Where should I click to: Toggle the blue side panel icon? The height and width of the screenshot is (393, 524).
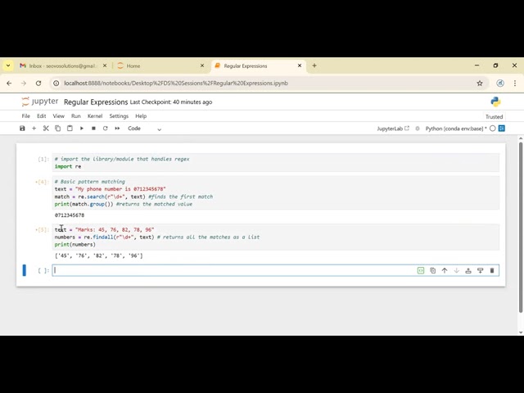pyautogui.click(x=502, y=129)
